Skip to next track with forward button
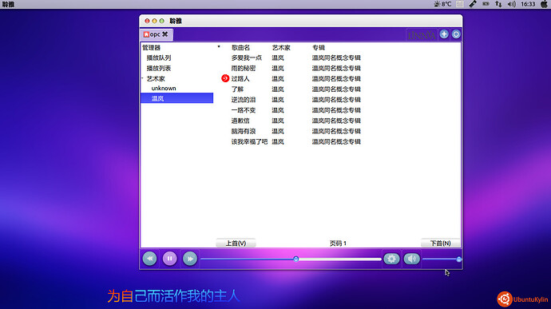 190,259
